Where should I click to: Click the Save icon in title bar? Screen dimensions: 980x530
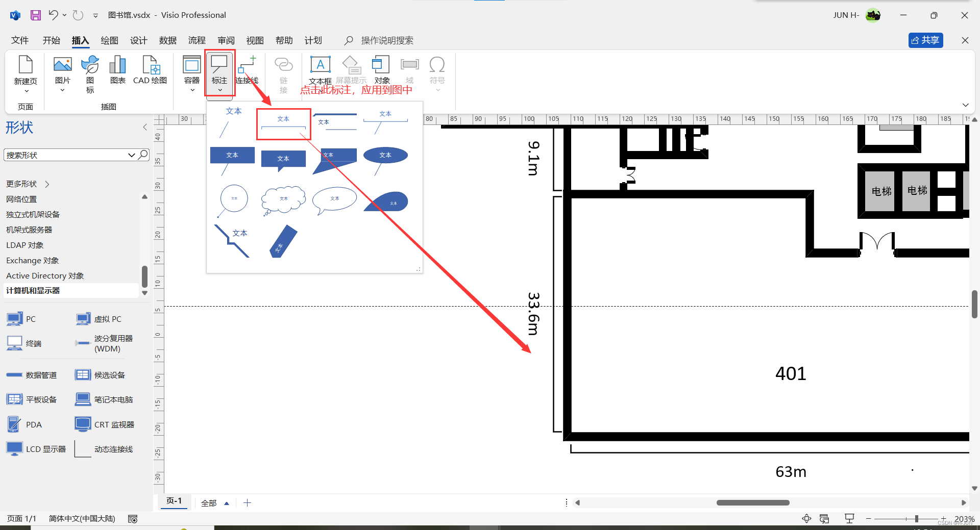tap(35, 15)
